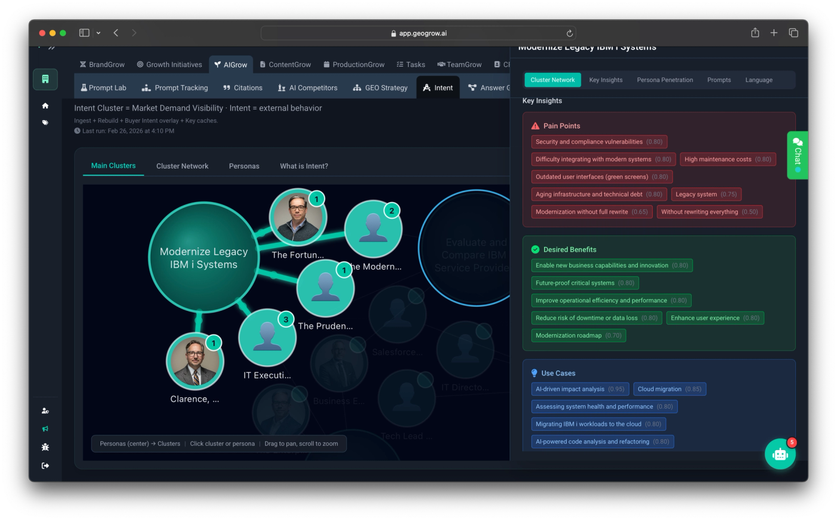This screenshot has height=520, width=837.
Task: Open Key Insights tab in side panel
Action: (606, 80)
